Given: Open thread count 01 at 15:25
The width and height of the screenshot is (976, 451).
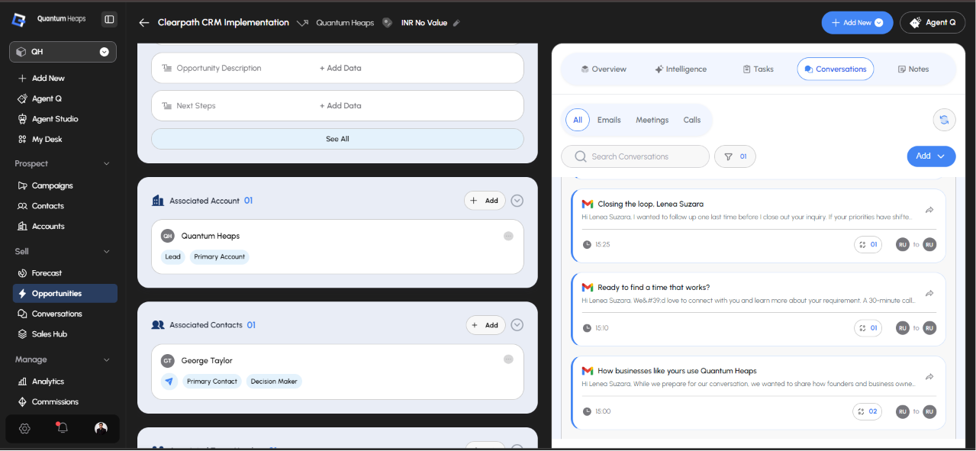Looking at the screenshot, I should (868, 245).
